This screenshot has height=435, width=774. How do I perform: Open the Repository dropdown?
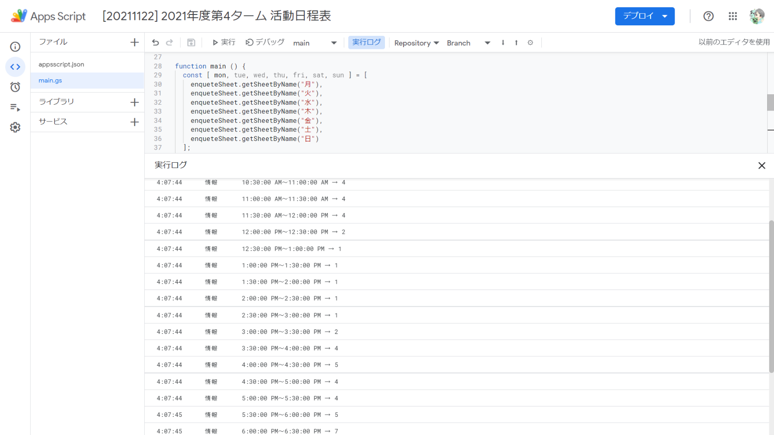pos(416,43)
